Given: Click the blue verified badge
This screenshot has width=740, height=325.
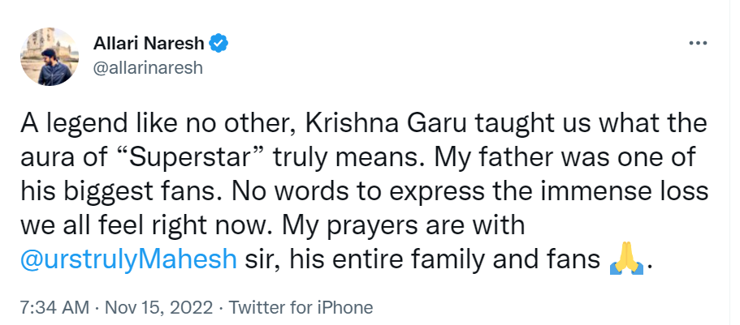Looking at the screenshot, I should pos(219,43).
